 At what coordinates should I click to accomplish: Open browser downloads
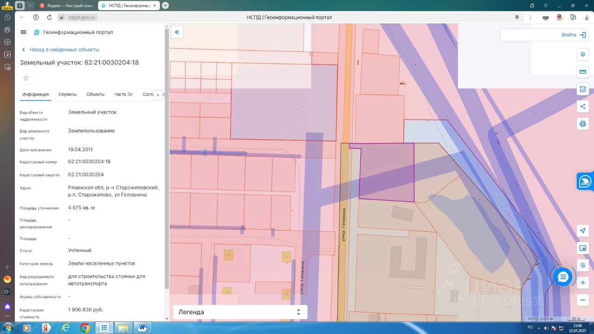point(587,17)
